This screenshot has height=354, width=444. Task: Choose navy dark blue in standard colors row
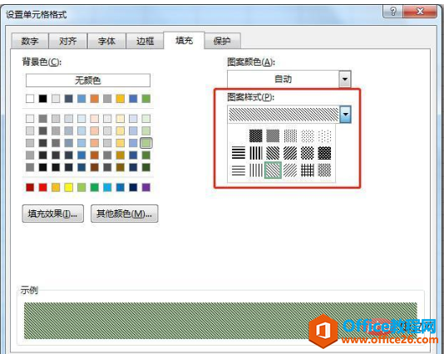click(x=133, y=187)
